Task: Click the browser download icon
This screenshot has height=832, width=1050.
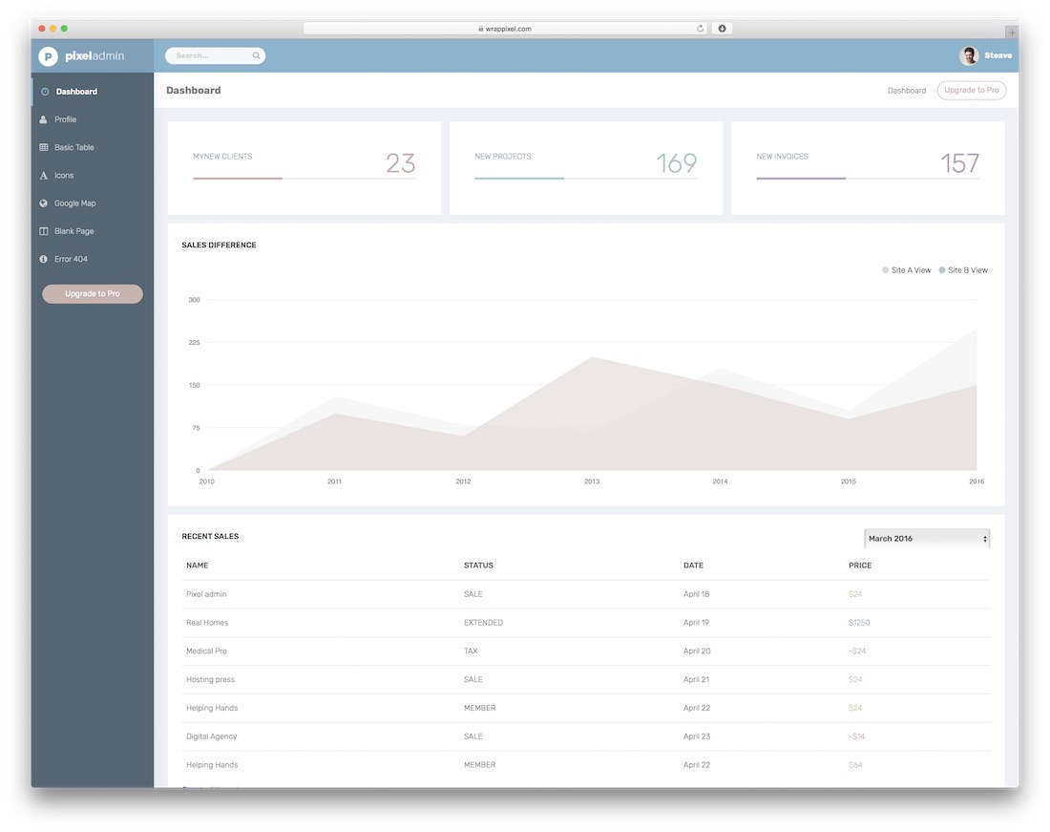Action: click(x=722, y=29)
